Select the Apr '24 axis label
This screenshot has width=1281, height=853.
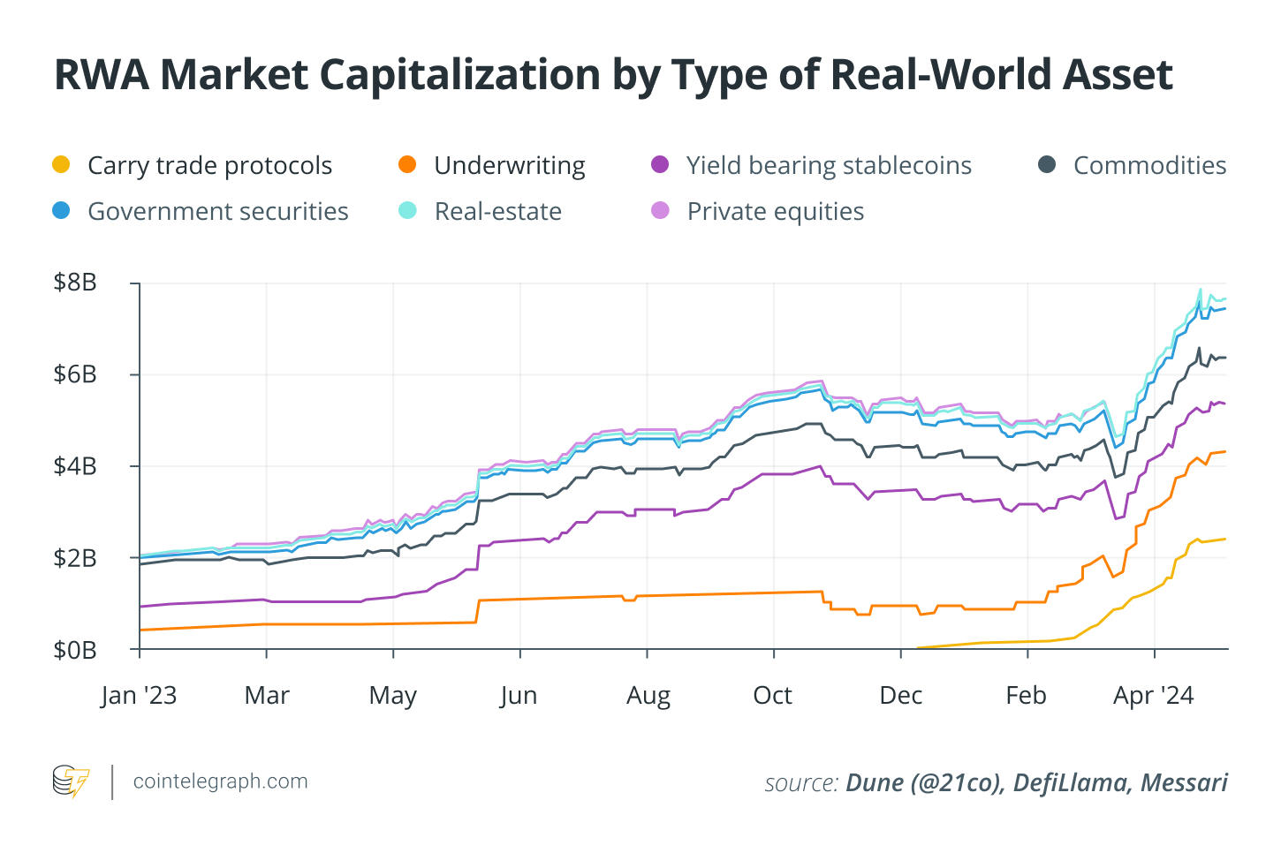(1154, 697)
